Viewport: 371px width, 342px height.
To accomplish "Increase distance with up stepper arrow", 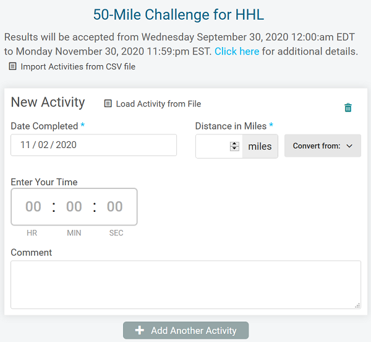I will tap(234, 144).
